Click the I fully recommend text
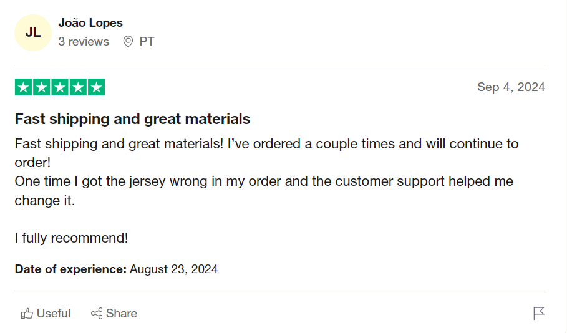 coord(71,238)
